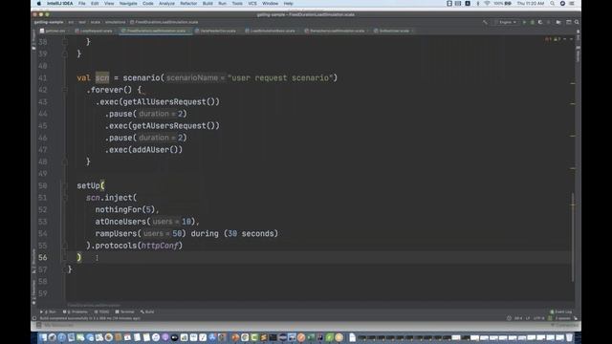Open Wi-Fi status in macOS menu bar
This screenshot has height=344, width=612.
487,4
